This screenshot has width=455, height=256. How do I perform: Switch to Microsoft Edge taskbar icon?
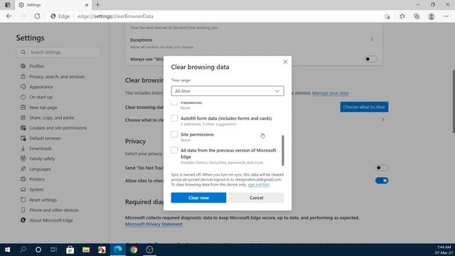pos(118,250)
